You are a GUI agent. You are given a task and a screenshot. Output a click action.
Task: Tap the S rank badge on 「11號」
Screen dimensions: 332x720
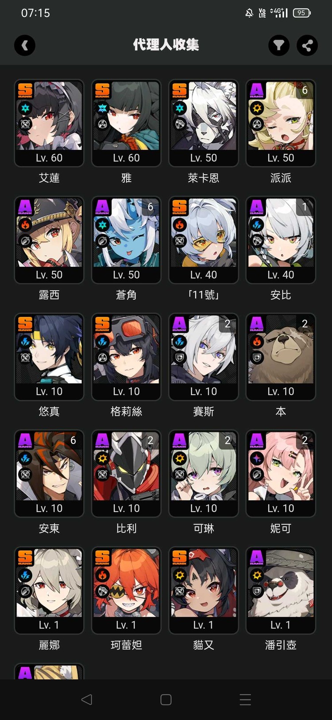179,207
